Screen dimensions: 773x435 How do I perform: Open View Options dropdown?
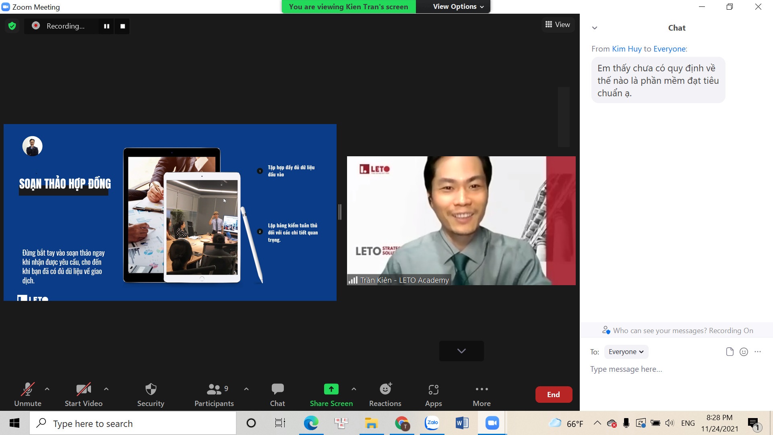(458, 7)
